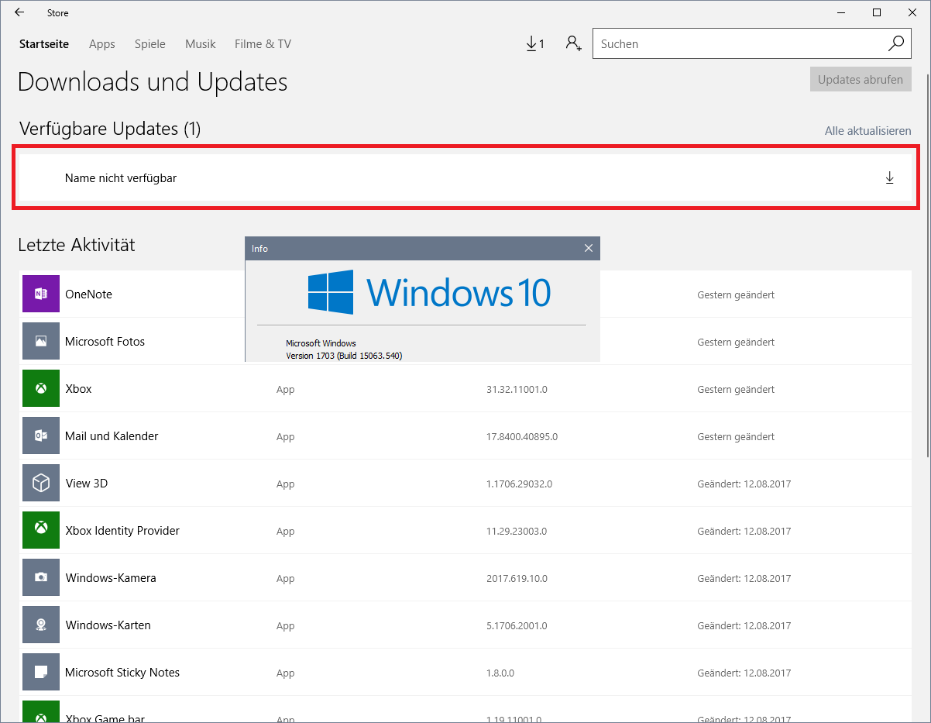Download the 'Name nicht verfügbar' update
Image resolution: width=931 pixels, height=723 pixels.
pyautogui.click(x=889, y=178)
